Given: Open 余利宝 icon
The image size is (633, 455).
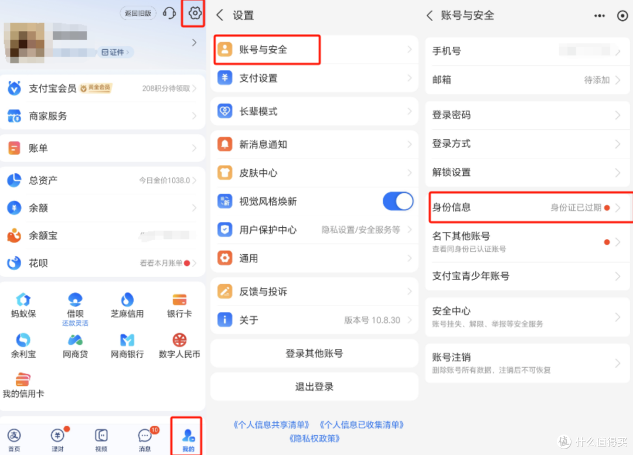Looking at the screenshot, I should 23,340.
